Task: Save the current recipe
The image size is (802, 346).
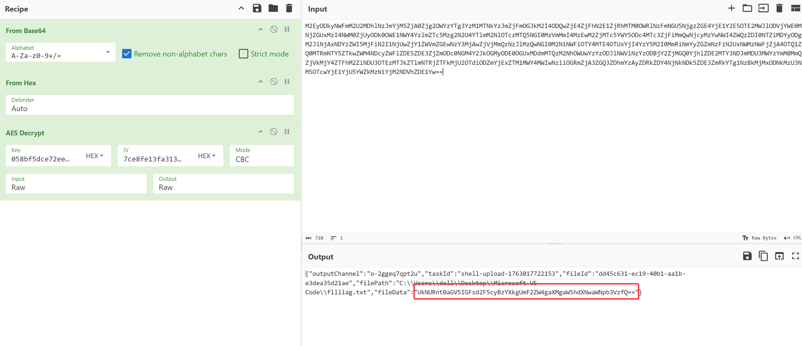Action: click(257, 8)
